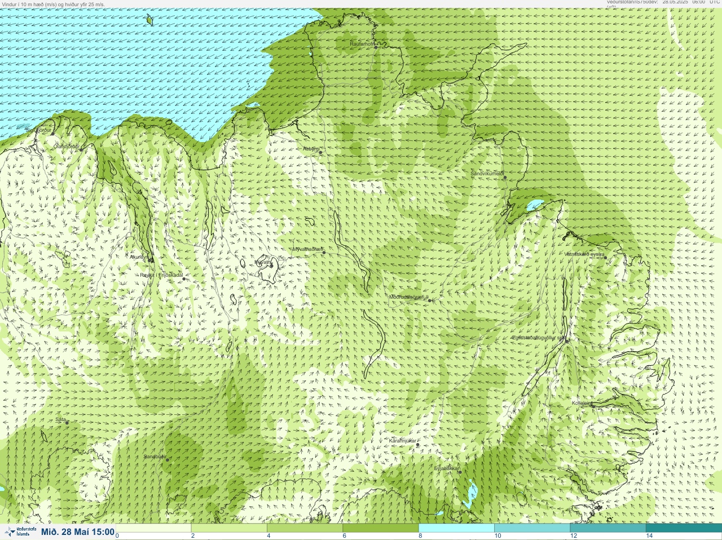
Task: Click the wind map title text
Action: 54,4
